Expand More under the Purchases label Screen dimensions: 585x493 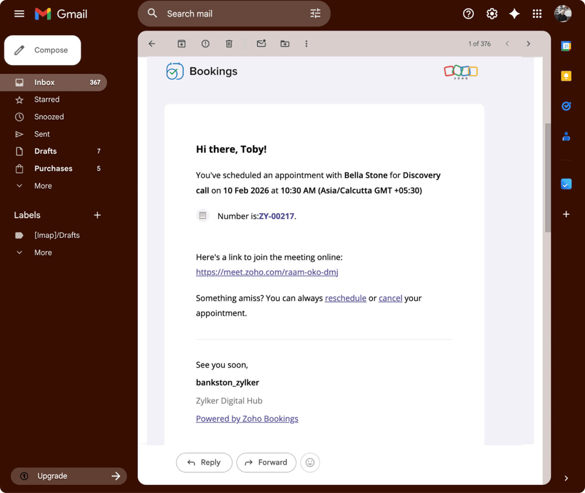(x=43, y=186)
